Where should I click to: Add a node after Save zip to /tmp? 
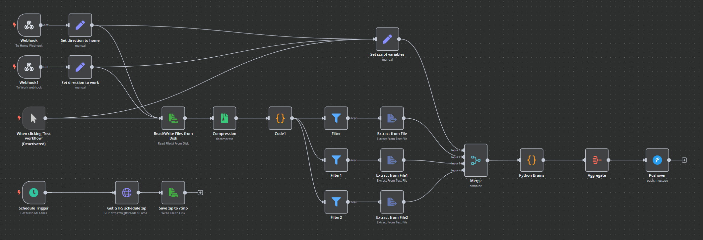coord(200,193)
